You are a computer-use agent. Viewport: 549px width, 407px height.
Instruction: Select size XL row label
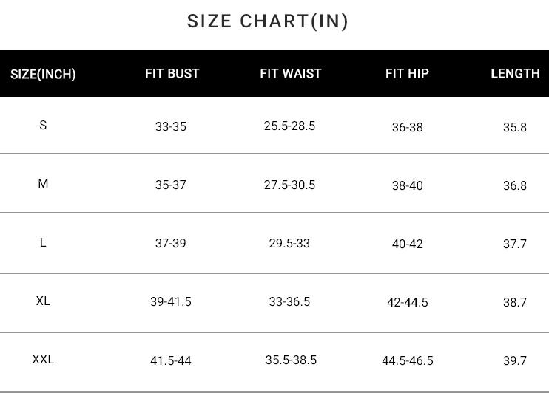[43, 301]
